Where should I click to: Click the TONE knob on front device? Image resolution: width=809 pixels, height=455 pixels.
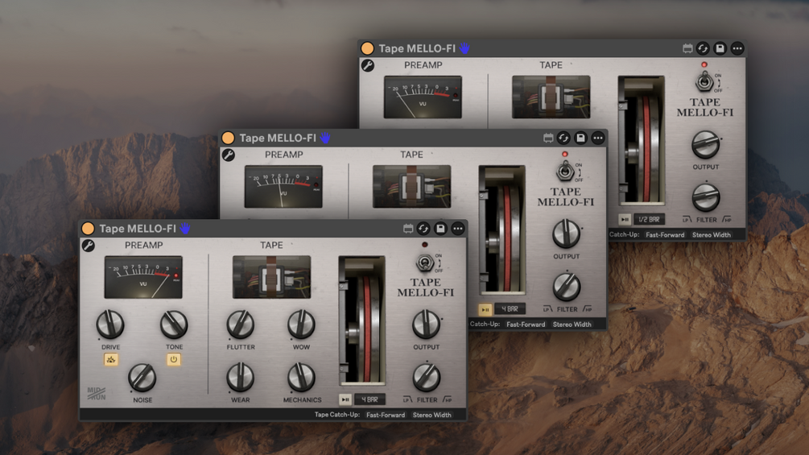point(174,325)
